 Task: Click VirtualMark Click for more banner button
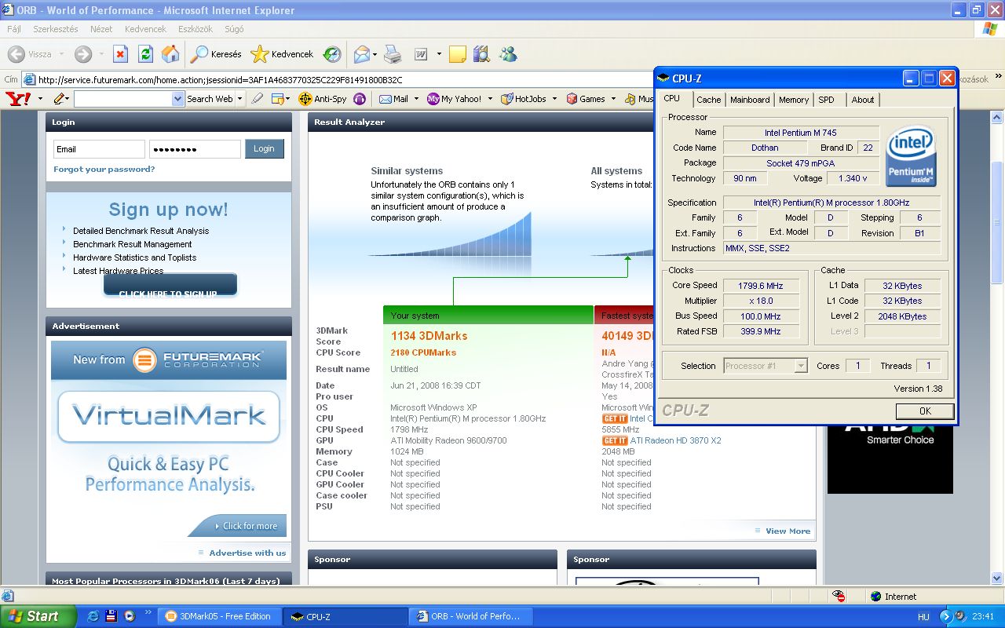(x=238, y=526)
